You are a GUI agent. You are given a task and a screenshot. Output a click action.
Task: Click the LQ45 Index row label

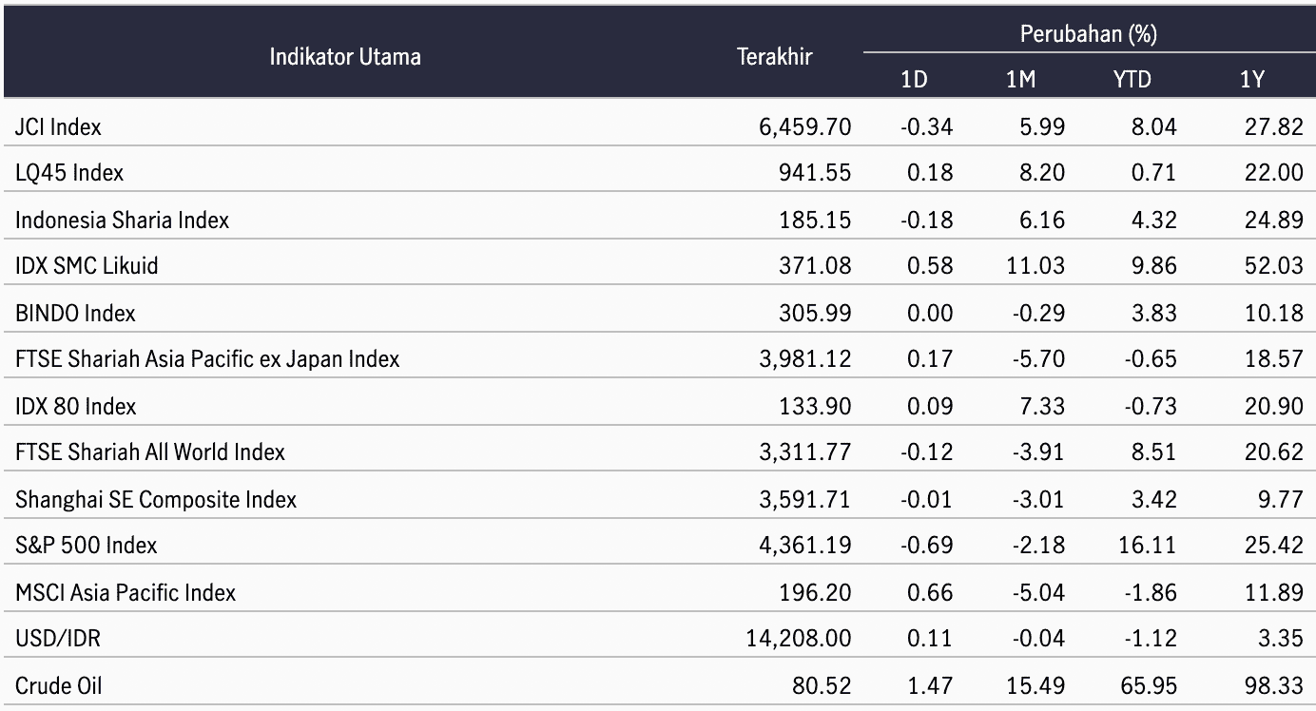pyautogui.click(x=69, y=173)
